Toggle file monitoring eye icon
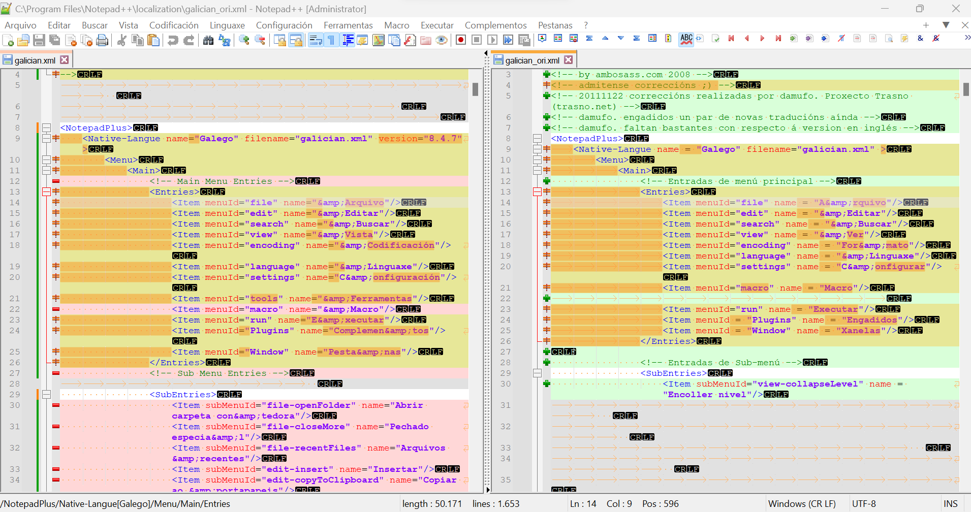The image size is (971, 512). (x=442, y=40)
